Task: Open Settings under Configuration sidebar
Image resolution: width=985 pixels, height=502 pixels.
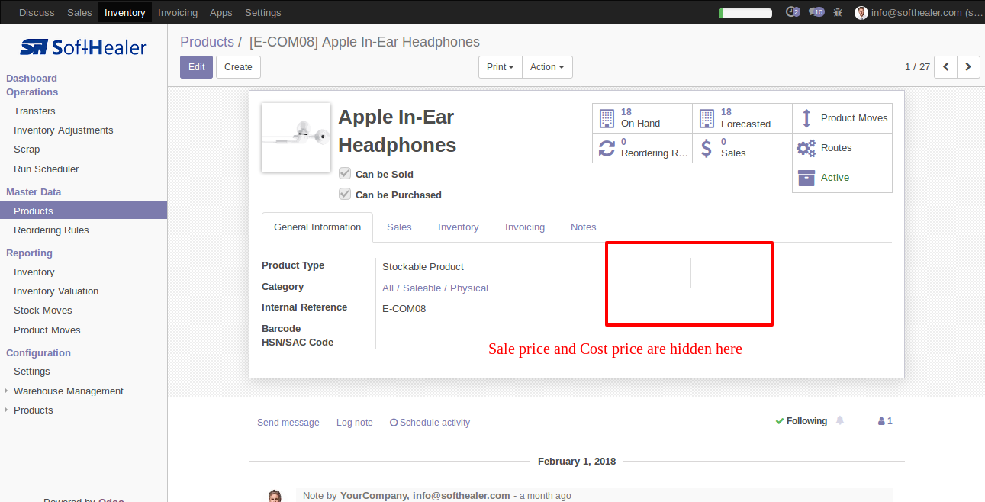Action: point(32,371)
